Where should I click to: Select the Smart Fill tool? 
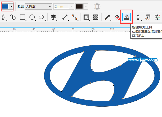(x=127, y=17)
